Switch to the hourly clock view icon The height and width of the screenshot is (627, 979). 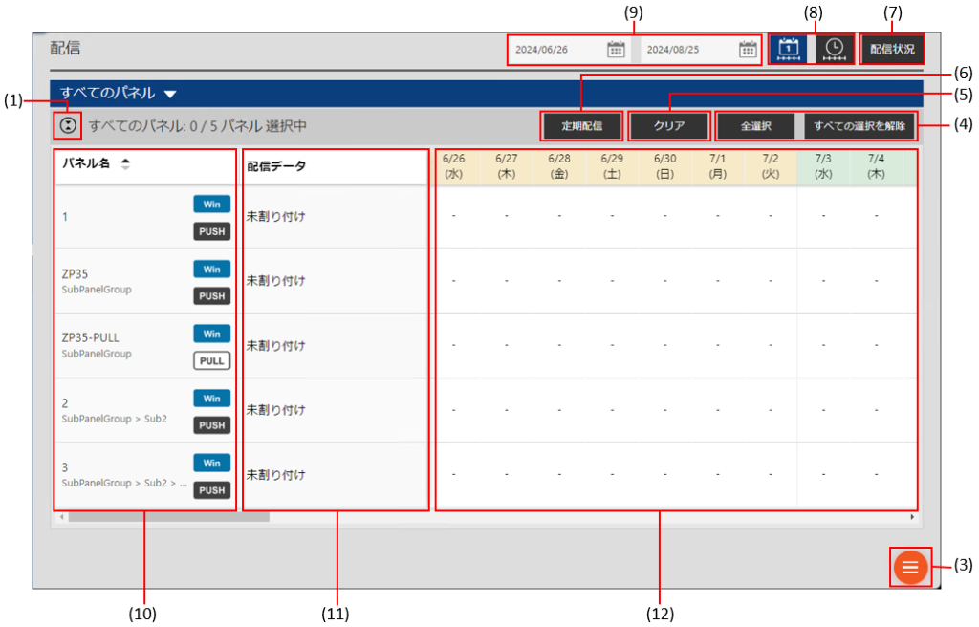(834, 50)
